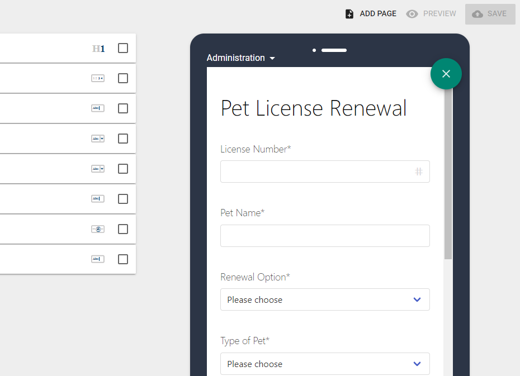Click the SAVE button
520x376 pixels.
point(490,14)
